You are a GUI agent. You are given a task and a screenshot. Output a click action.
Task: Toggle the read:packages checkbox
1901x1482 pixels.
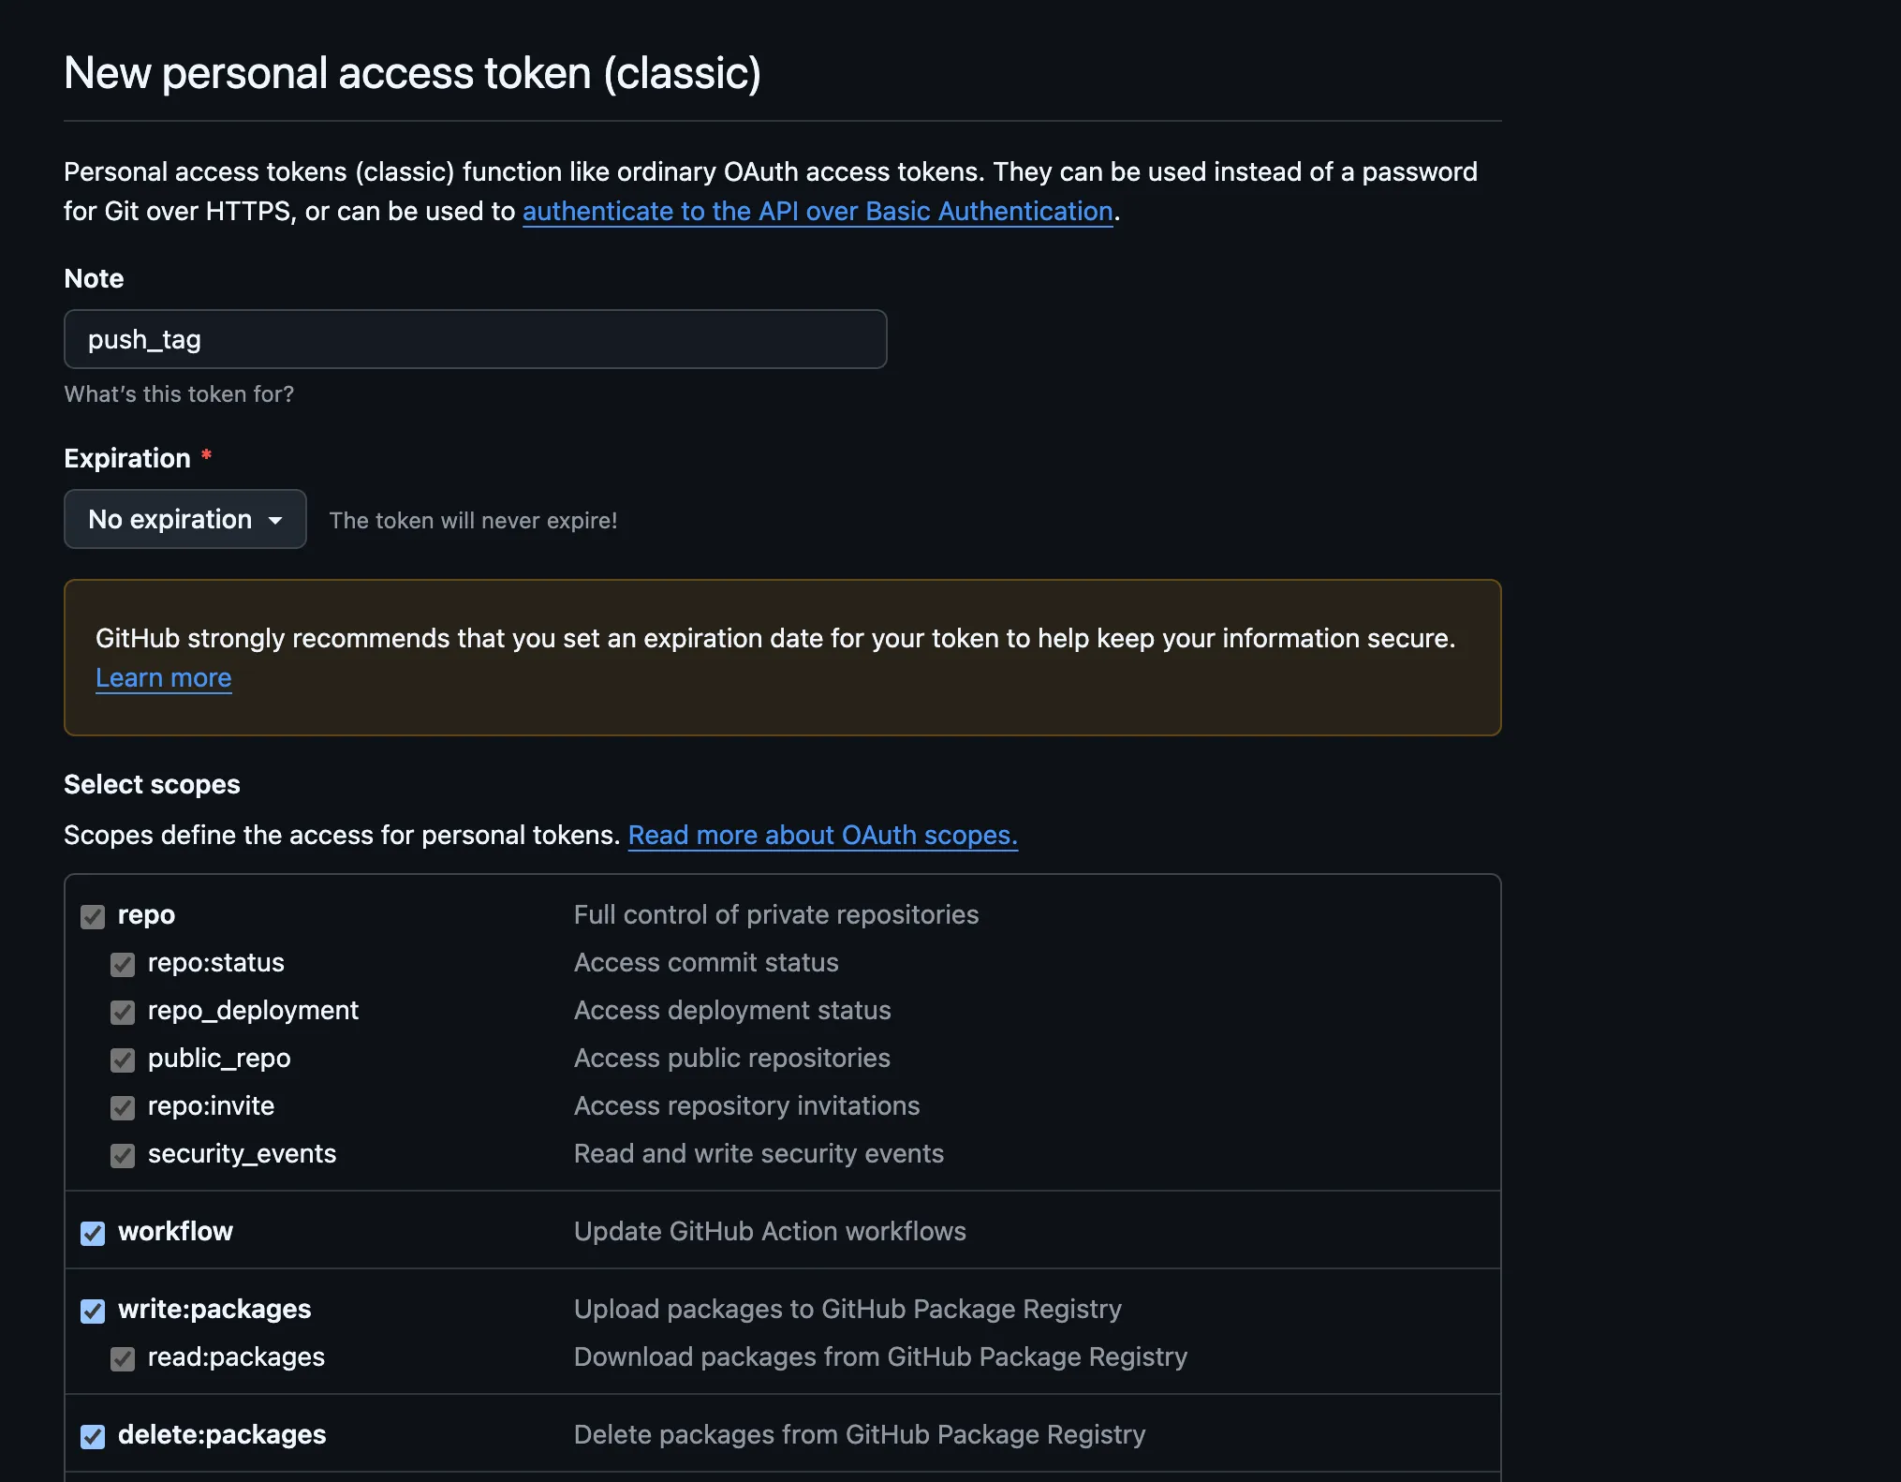pyautogui.click(x=123, y=1358)
